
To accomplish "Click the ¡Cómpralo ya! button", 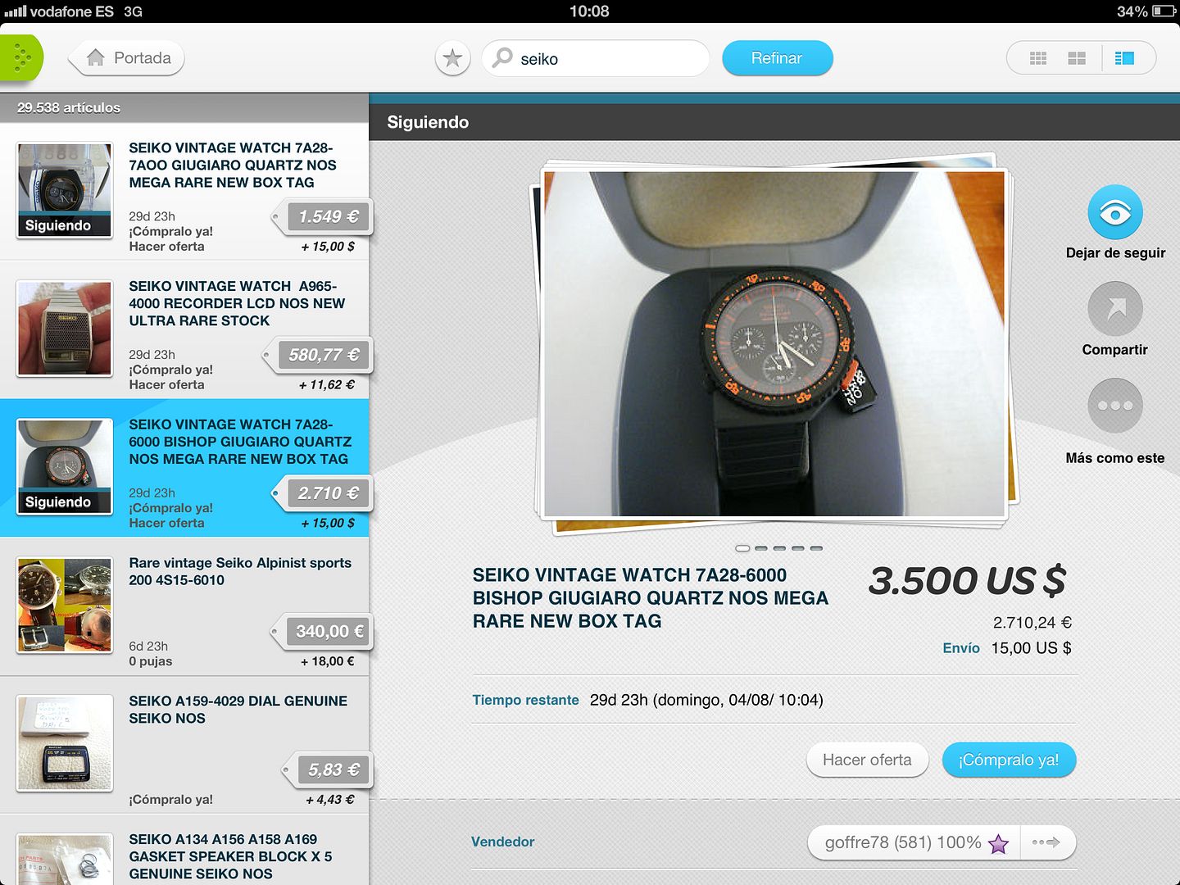I will [1009, 760].
